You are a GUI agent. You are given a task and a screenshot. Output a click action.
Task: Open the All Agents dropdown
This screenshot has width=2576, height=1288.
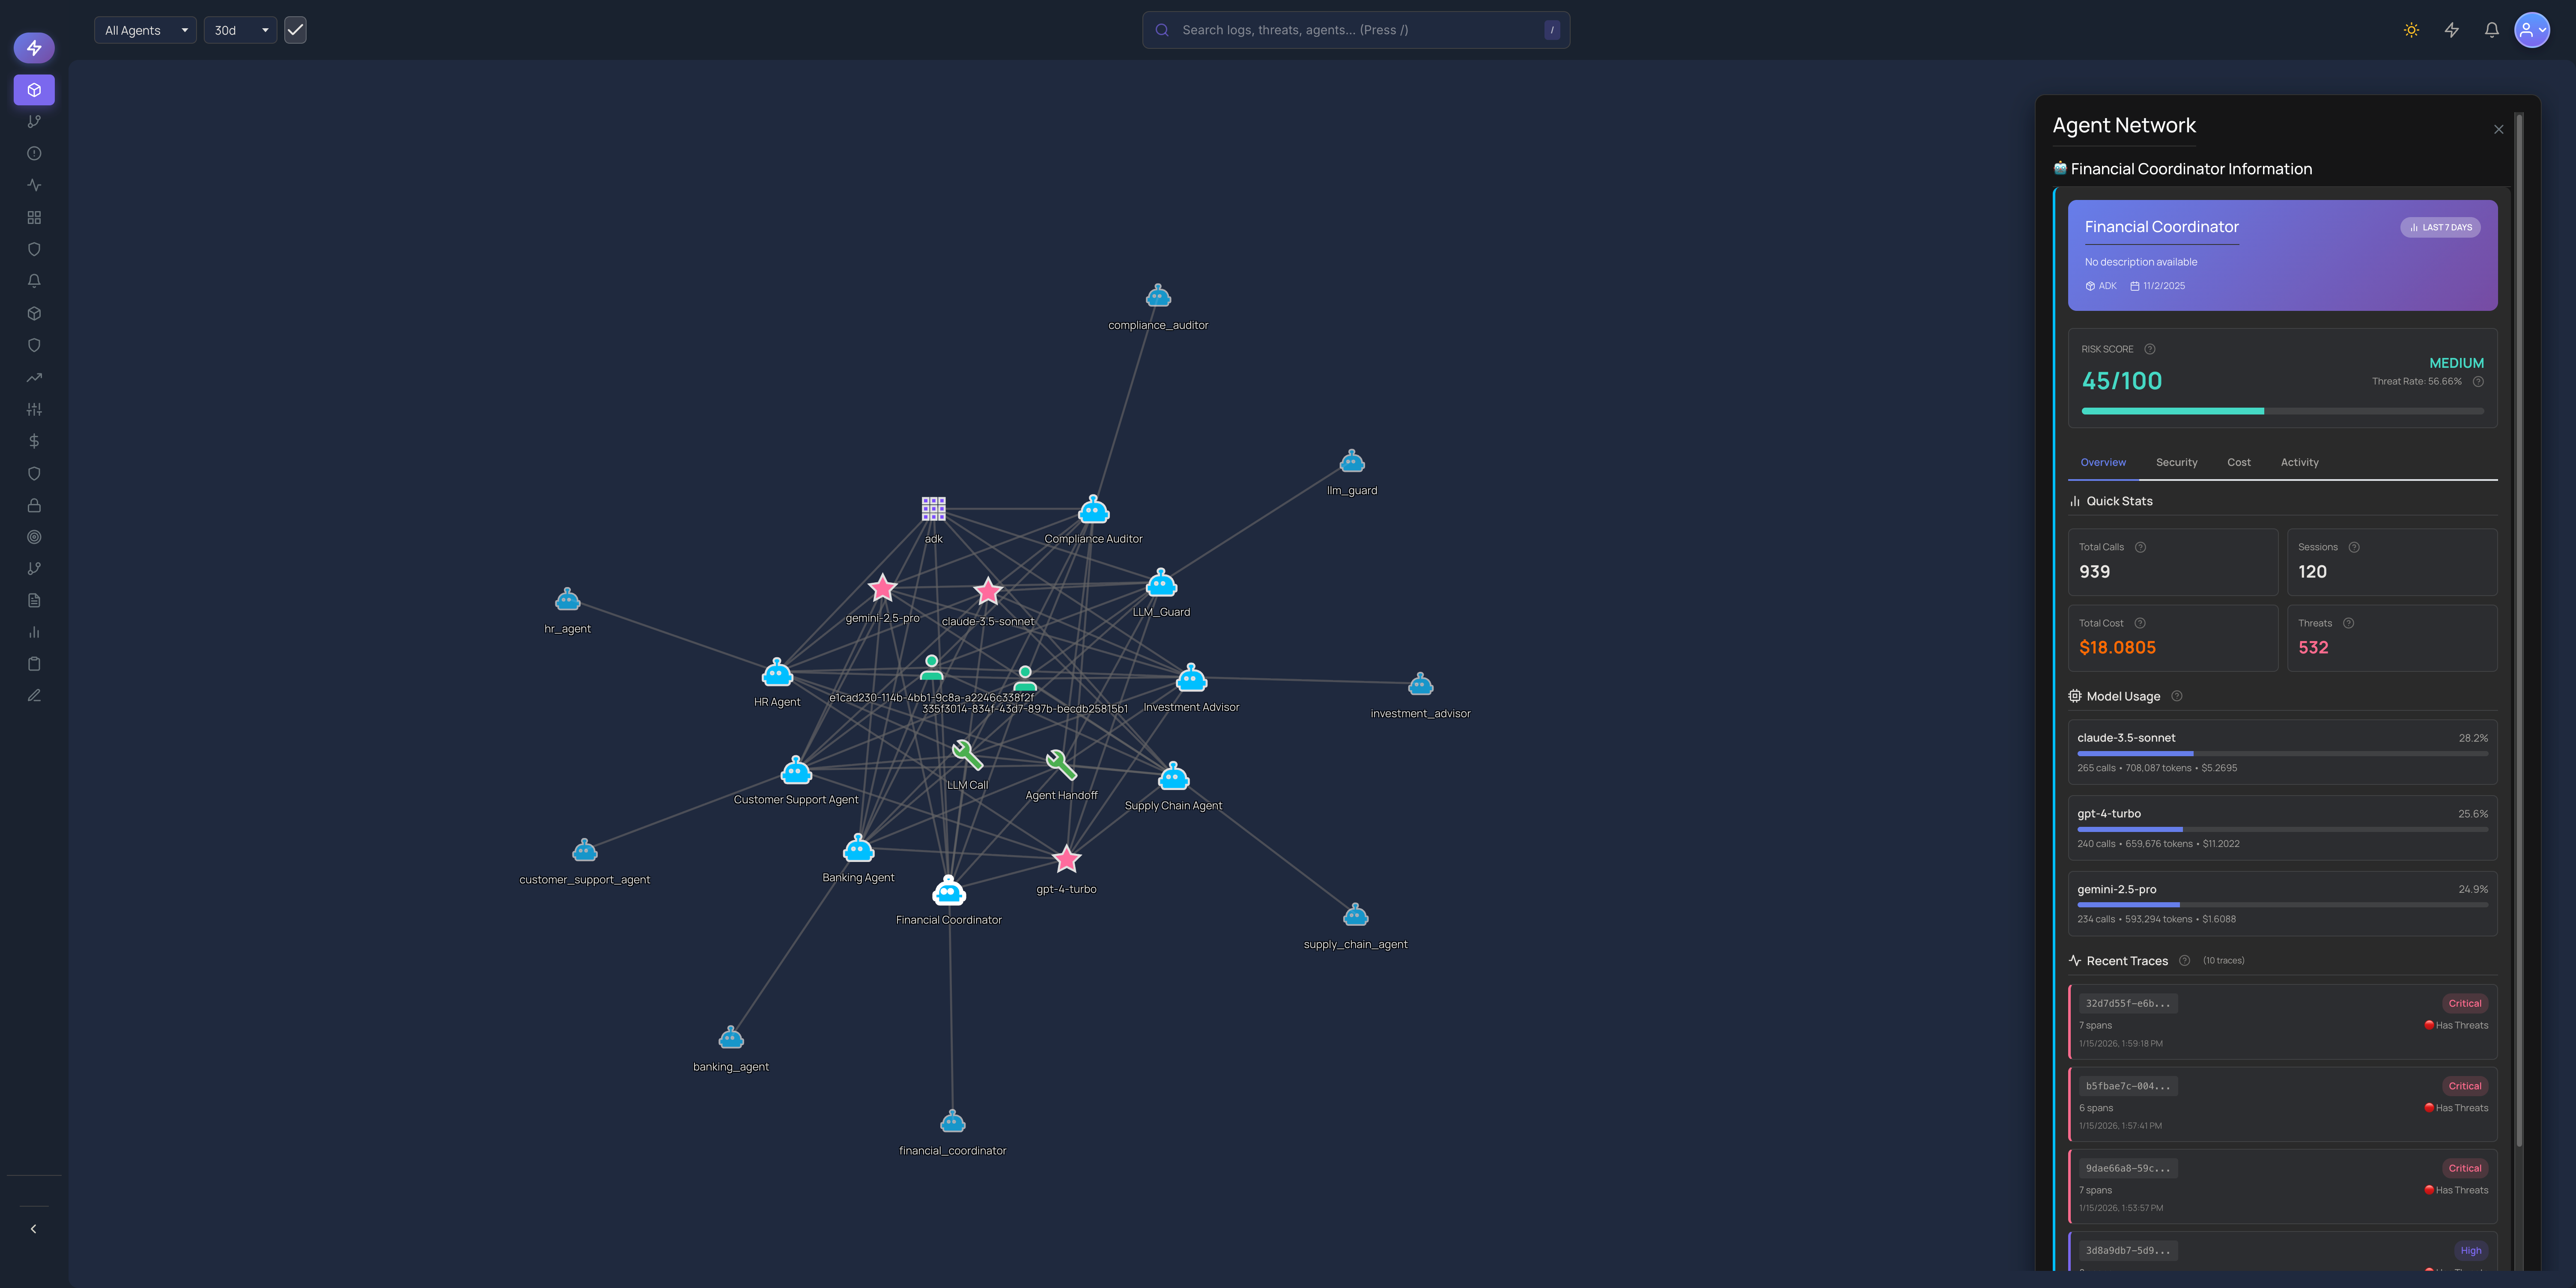[x=144, y=30]
